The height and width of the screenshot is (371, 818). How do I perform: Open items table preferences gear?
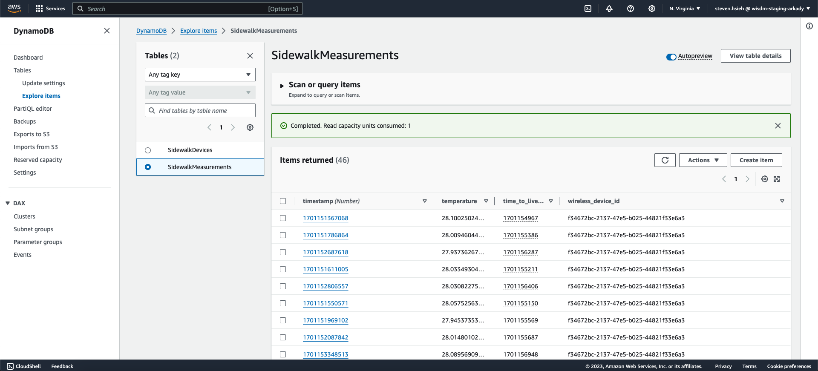[765, 179]
